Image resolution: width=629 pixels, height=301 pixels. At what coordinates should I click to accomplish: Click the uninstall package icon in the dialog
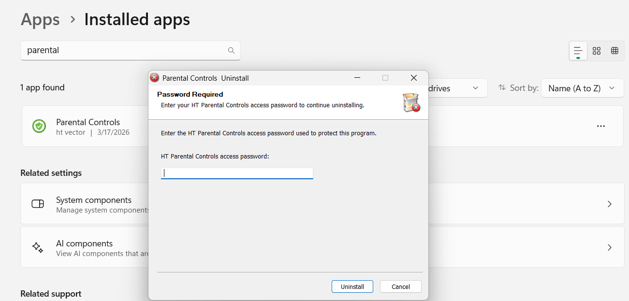point(411,102)
